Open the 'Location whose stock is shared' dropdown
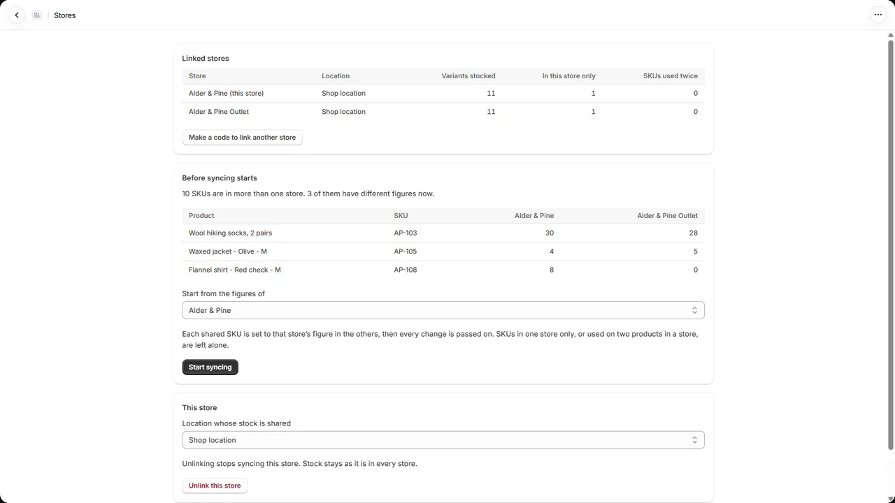 click(443, 440)
